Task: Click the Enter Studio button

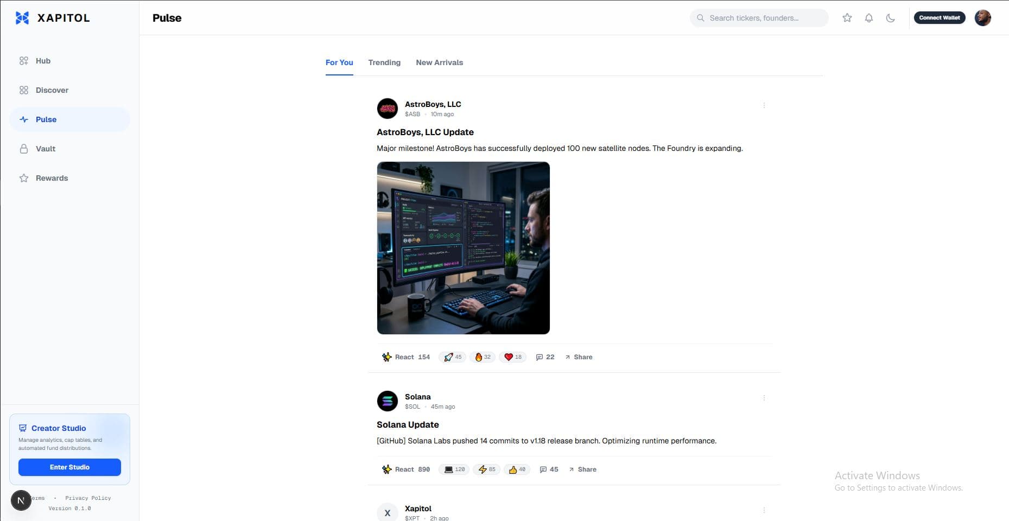Action: point(69,467)
